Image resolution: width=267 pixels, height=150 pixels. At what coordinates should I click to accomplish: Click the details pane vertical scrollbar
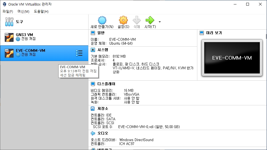pos(266,36)
